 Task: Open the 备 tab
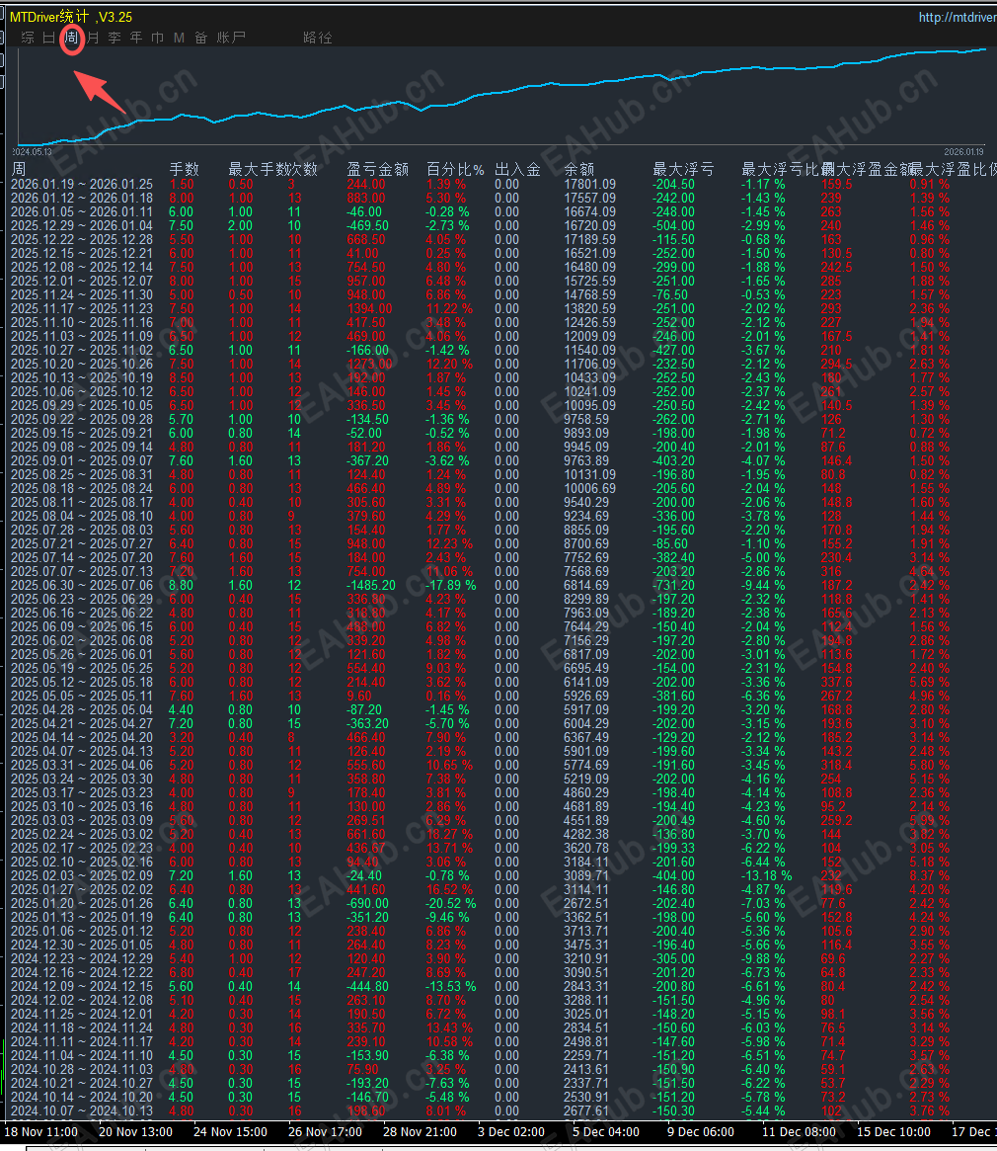pyautogui.click(x=201, y=38)
